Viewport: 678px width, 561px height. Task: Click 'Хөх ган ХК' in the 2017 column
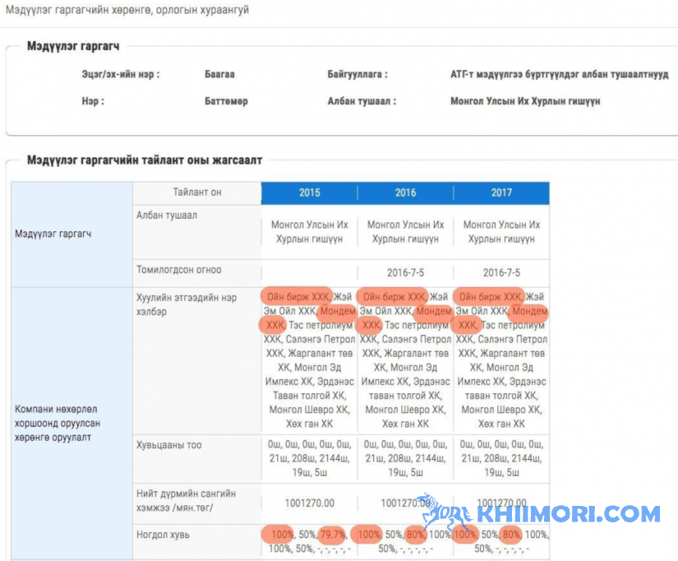point(501,424)
